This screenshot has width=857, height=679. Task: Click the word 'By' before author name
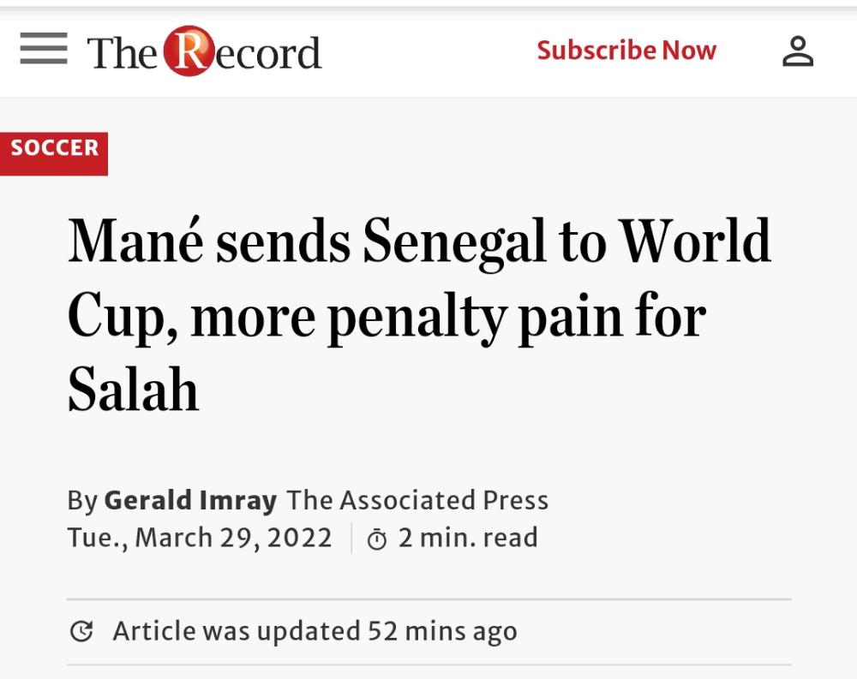82,500
